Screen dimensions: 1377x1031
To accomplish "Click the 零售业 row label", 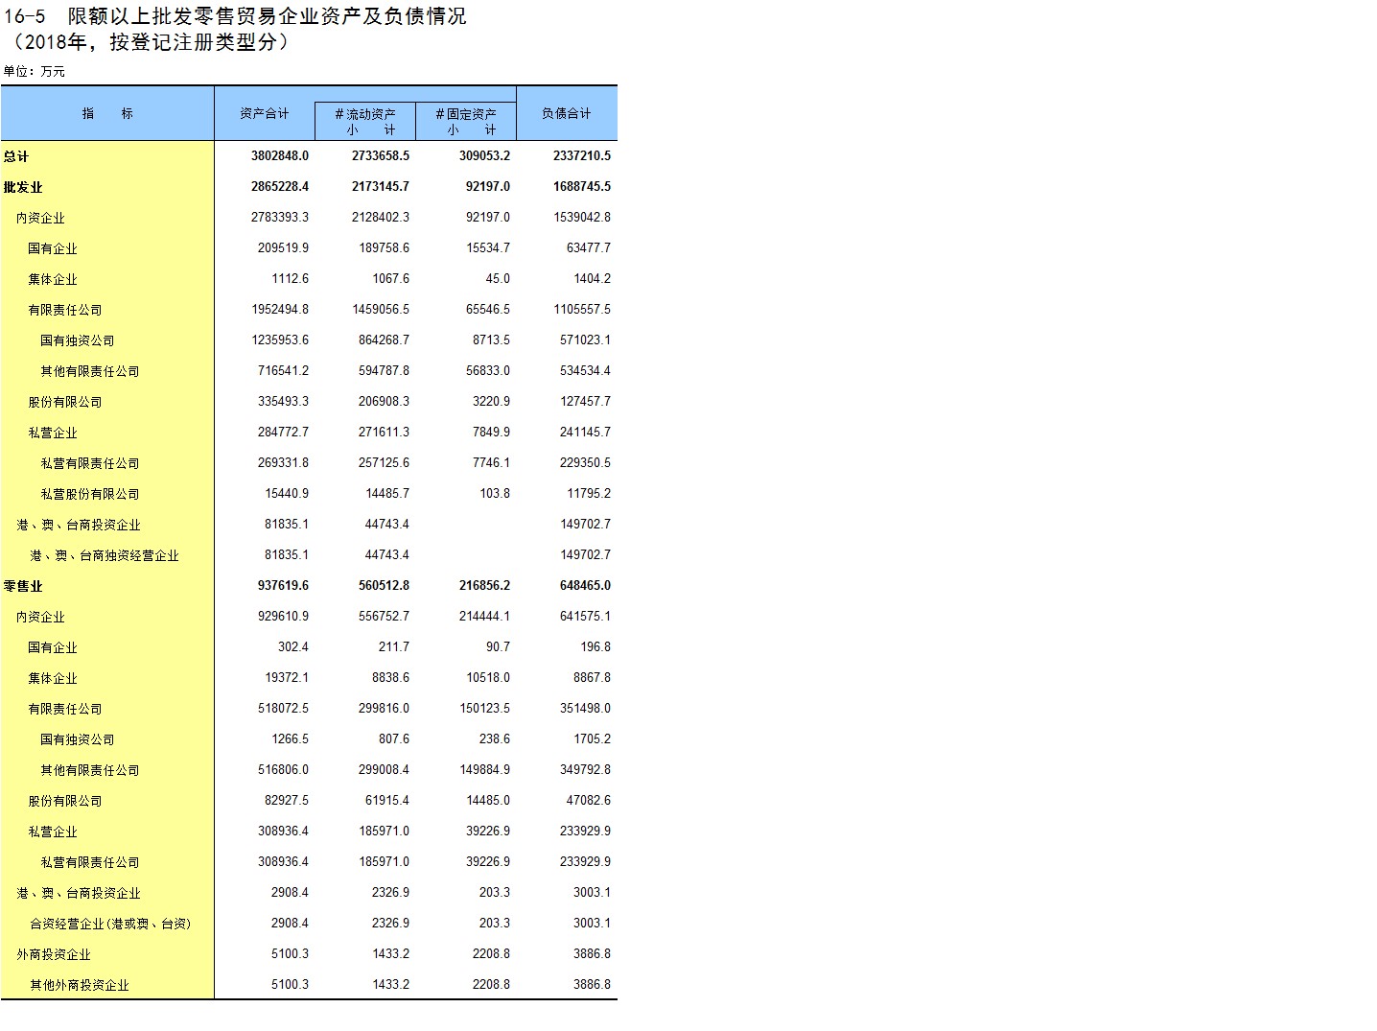I will [x=23, y=586].
